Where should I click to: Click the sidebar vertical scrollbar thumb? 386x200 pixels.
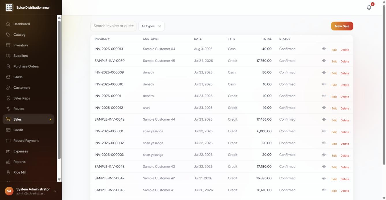(59, 90)
